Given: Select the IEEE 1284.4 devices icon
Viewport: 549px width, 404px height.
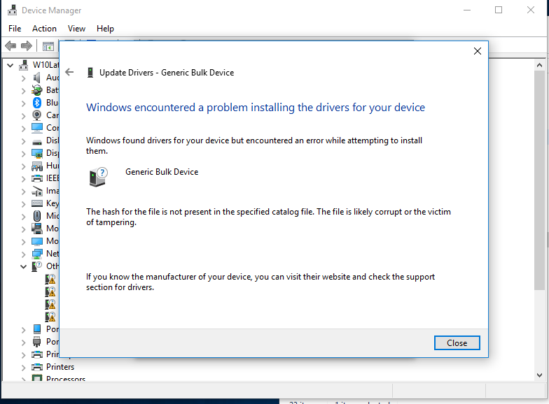Looking at the screenshot, I should [x=36, y=178].
